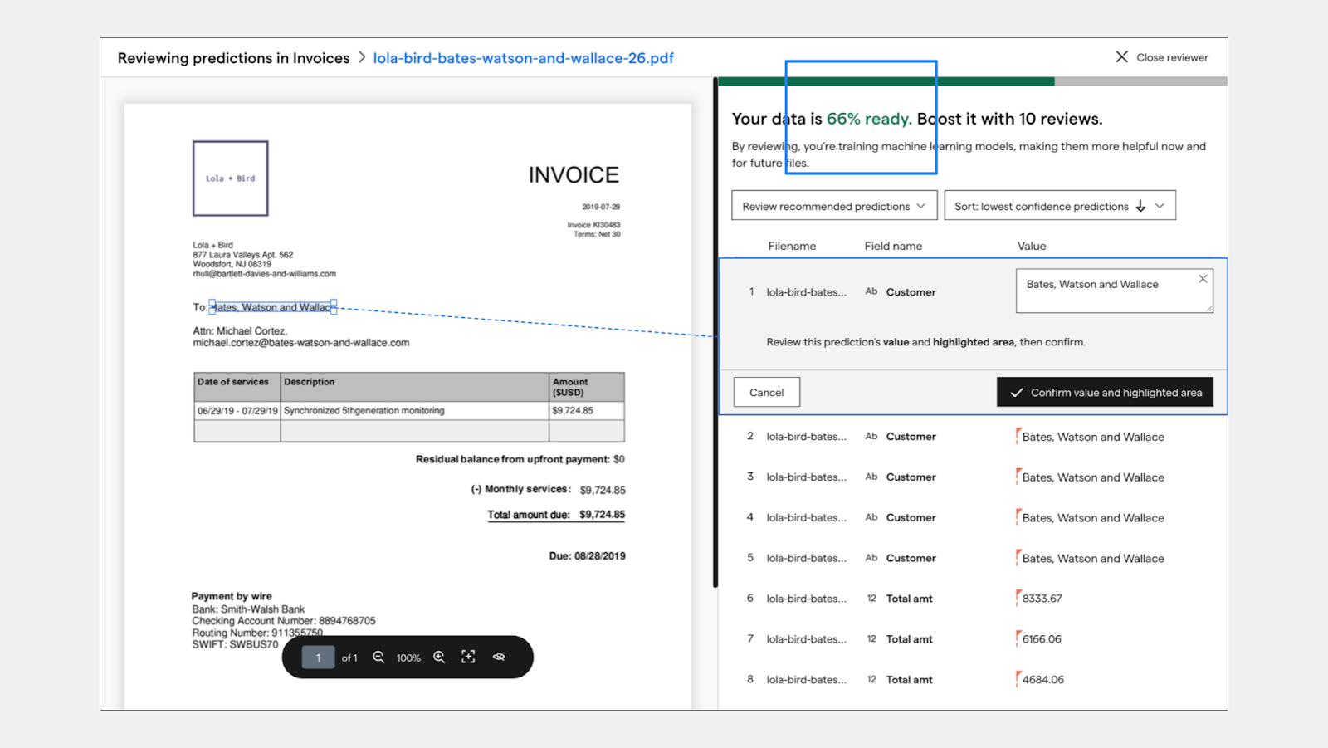The height and width of the screenshot is (748, 1328).
Task: Select prediction row 4 Customer
Action: [972, 517]
